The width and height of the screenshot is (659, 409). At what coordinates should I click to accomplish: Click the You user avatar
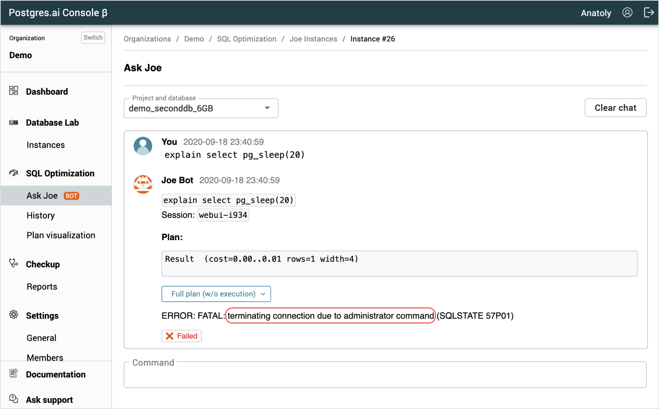143,146
